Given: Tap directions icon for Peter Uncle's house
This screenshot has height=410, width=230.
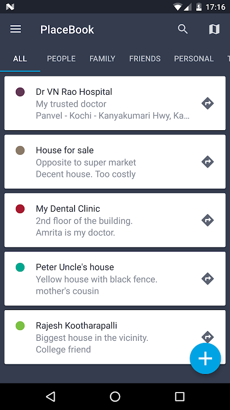Looking at the screenshot, I should coord(208,279).
